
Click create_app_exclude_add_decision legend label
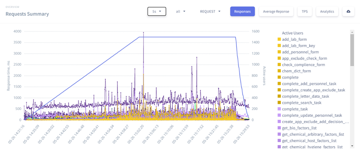(315, 122)
